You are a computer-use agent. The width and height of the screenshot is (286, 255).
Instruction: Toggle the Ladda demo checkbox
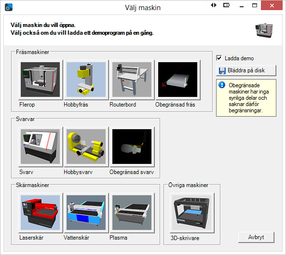coord(219,58)
